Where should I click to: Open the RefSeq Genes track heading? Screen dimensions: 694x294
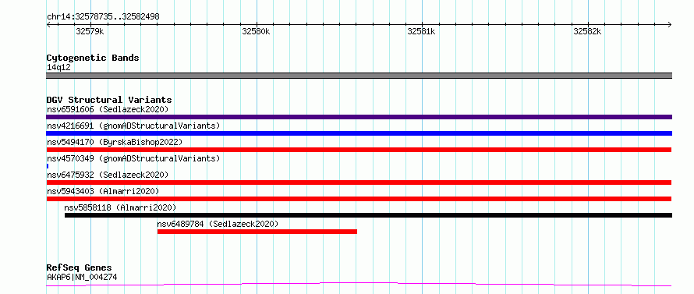pos(80,268)
